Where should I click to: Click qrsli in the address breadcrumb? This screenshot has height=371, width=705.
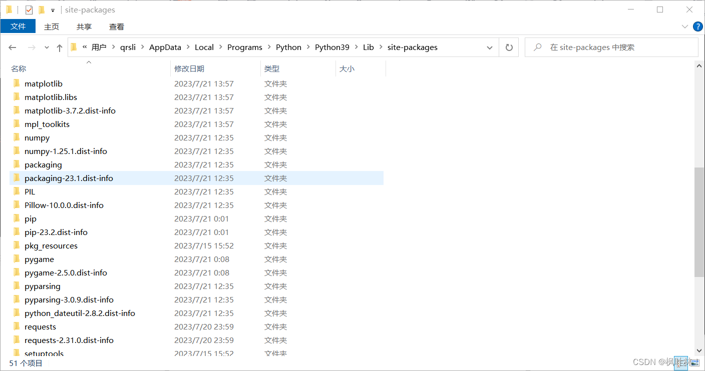point(128,47)
